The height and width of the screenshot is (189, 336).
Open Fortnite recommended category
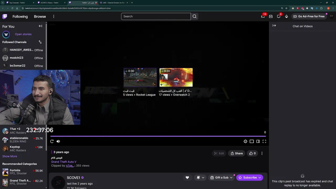(x=23, y=172)
